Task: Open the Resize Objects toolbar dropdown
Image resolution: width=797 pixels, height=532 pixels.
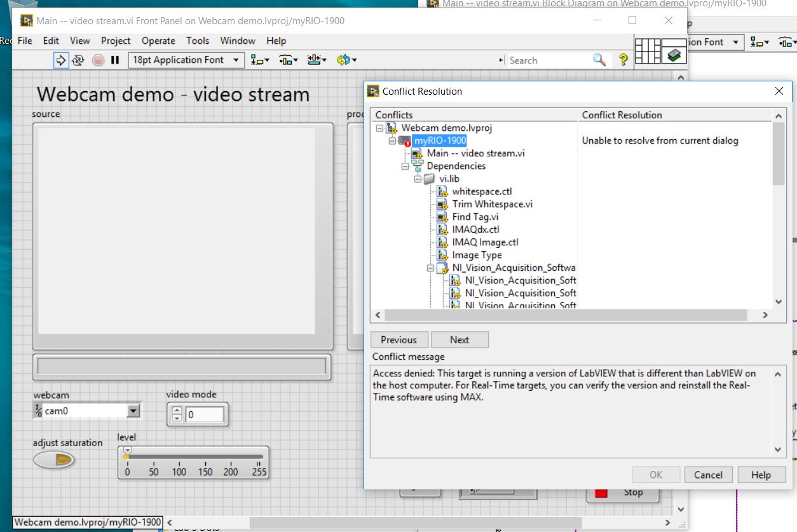Action: point(317,60)
